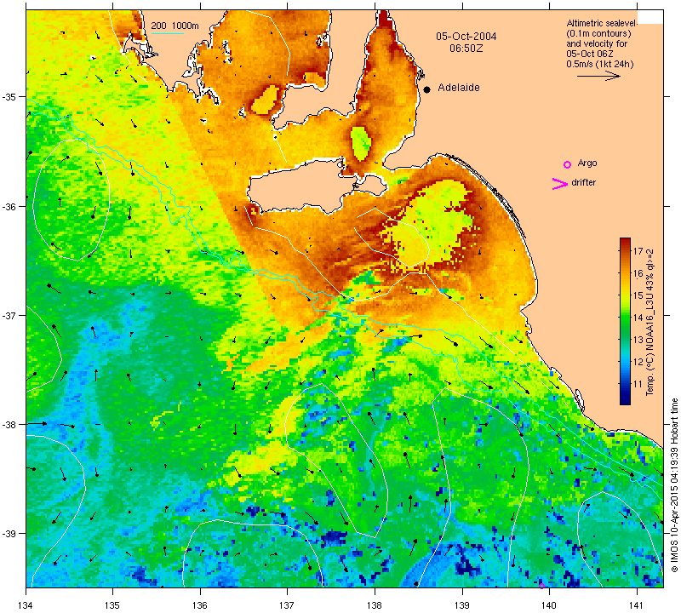Click the longitude axis label 134
The width and height of the screenshot is (681, 613).
tap(26, 605)
